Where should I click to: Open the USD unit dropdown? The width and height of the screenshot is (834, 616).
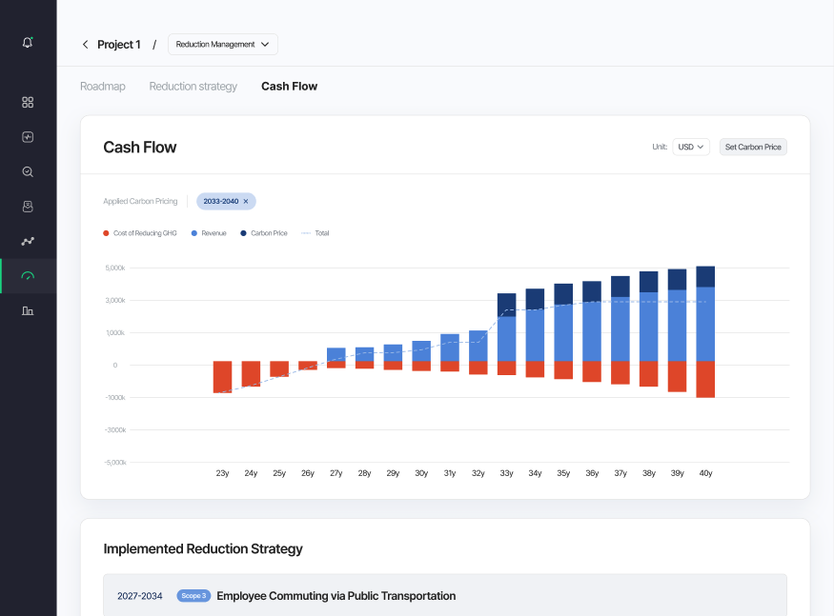[690, 147]
